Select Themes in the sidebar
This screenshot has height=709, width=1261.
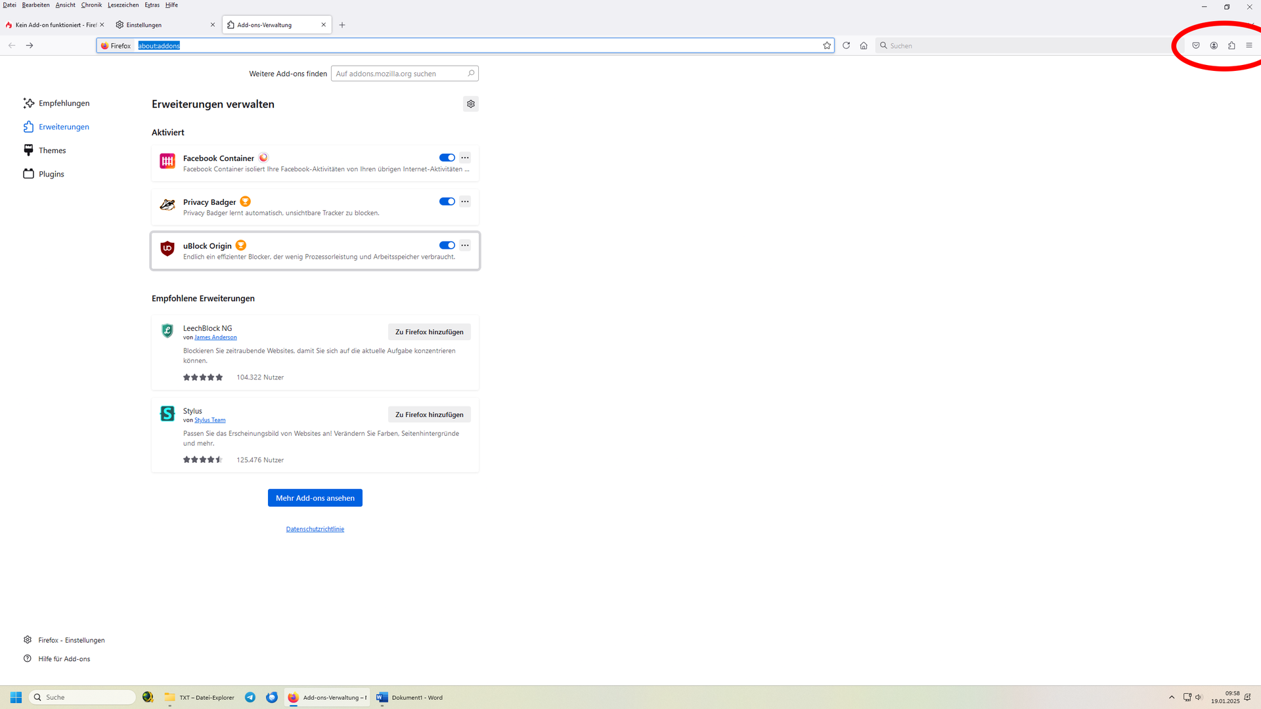pos(52,150)
